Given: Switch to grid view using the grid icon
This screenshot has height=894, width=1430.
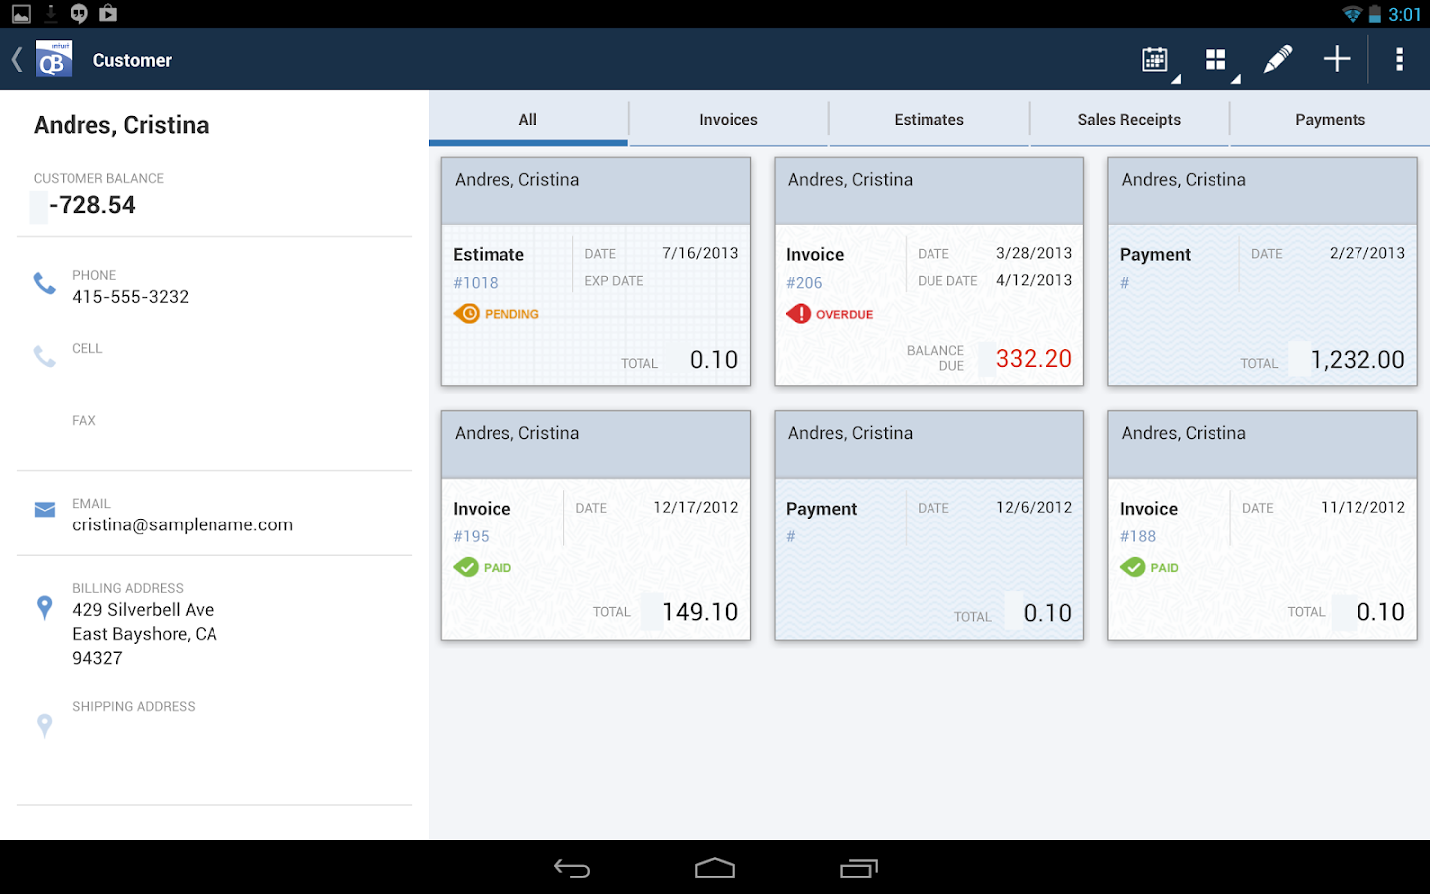Looking at the screenshot, I should click(x=1215, y=59).
